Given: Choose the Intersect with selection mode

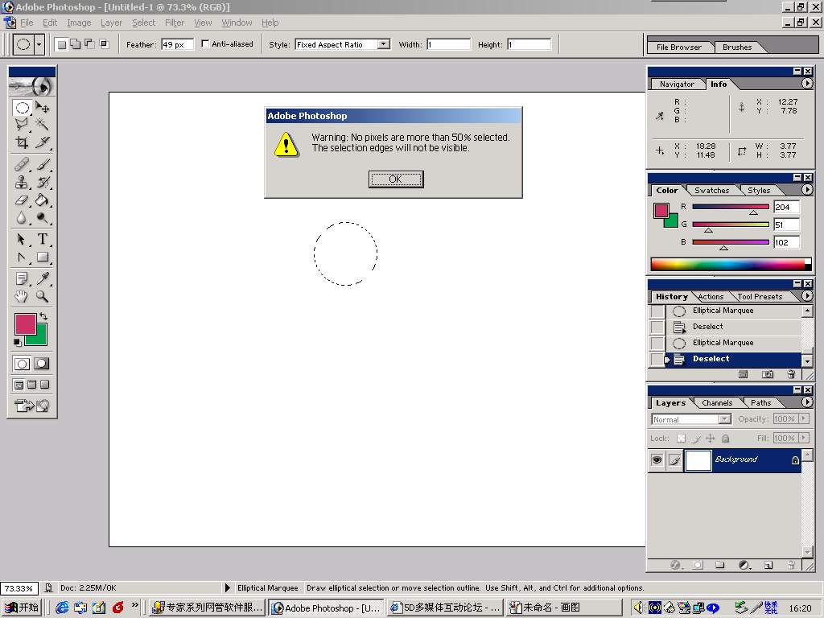Looking at the screenshot, I should 105,44.
